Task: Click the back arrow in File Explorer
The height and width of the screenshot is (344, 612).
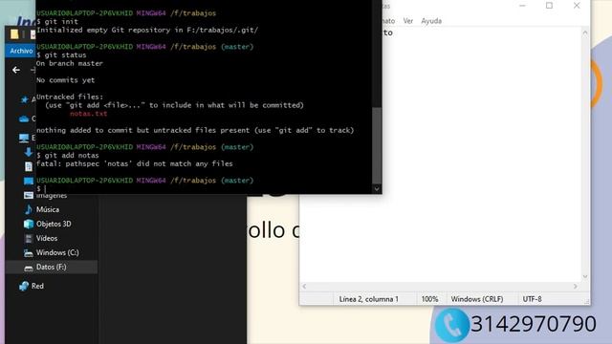Action: [x=16, y=70]
